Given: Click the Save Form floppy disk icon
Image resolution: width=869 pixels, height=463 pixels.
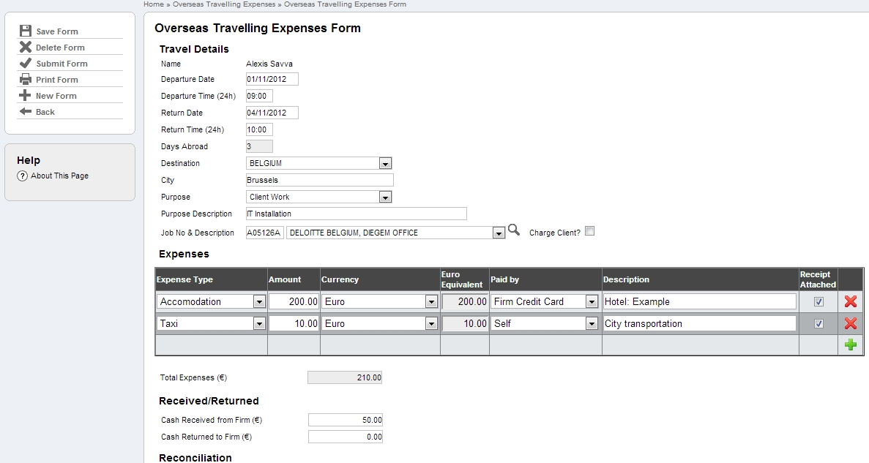Looking at the screenshot, I should [x=26, y=31].
